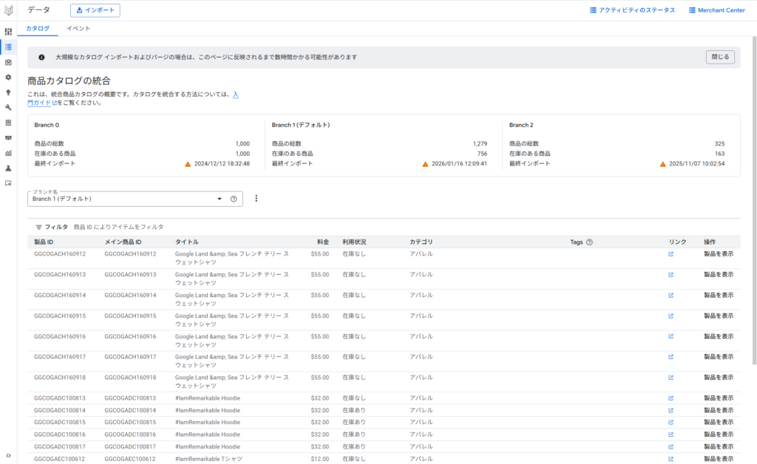The height and width of the screenshot is (464, 757).
Task: Open the bottom image-search sidebar icon
Action: (x=8, y=183)
